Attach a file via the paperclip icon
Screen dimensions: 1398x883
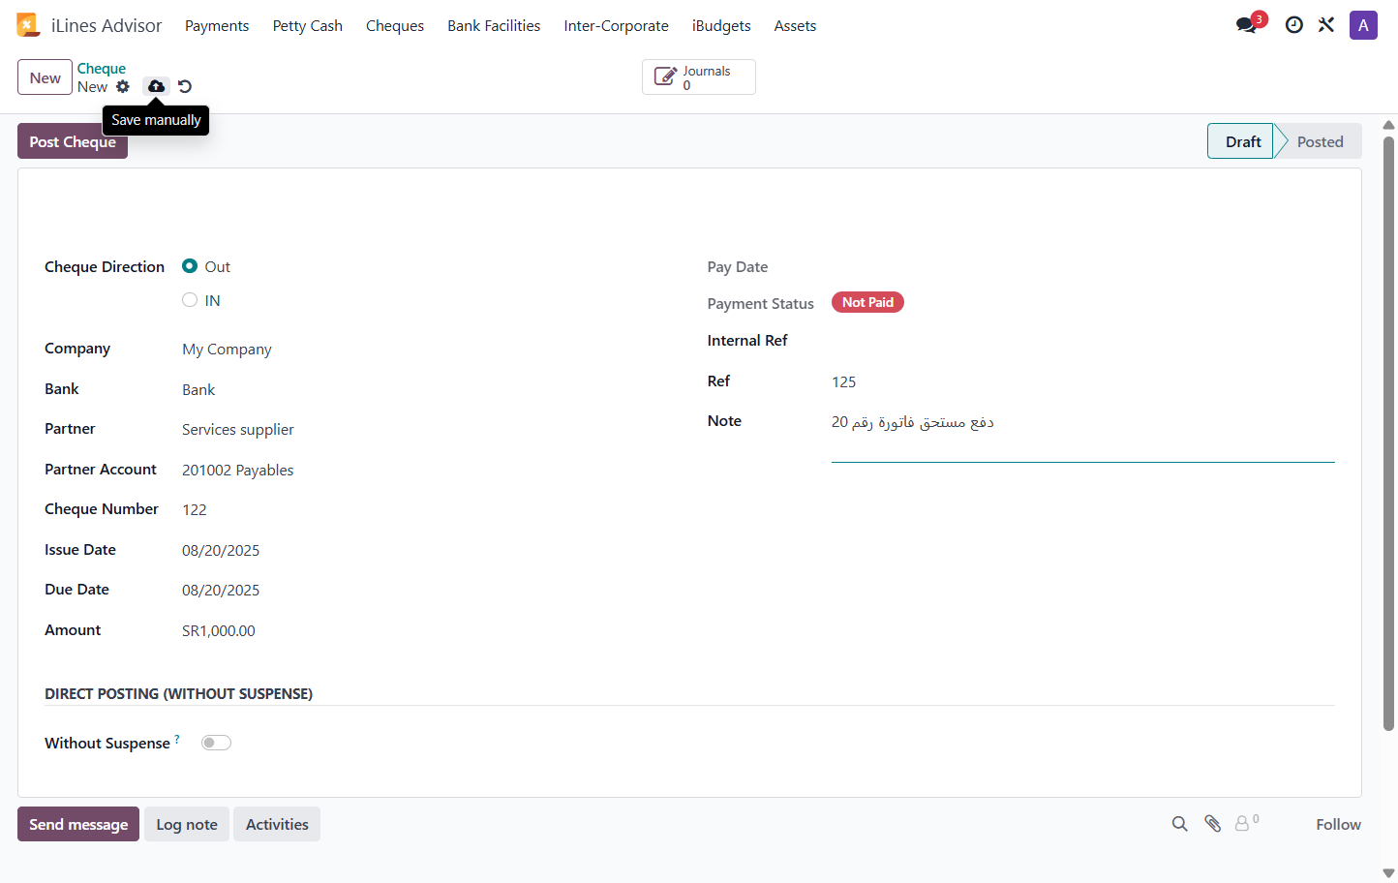pyautogui.click(x=1212, y=824)
